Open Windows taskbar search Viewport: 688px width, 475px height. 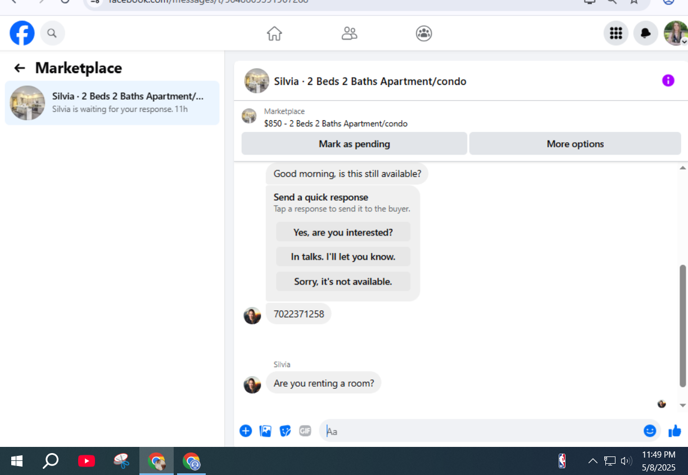pyautogui.click(x=51, y=462)
